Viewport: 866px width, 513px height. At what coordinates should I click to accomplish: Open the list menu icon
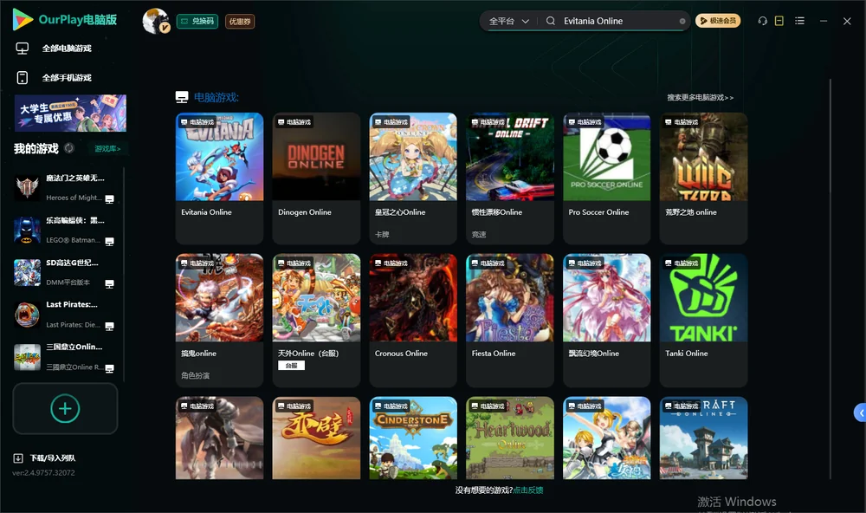[x=799, y=21]
